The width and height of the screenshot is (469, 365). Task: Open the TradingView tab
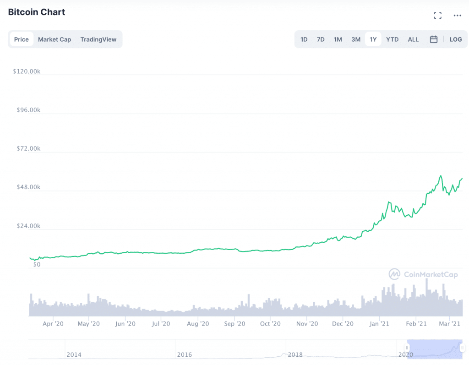tap(98, 39)
